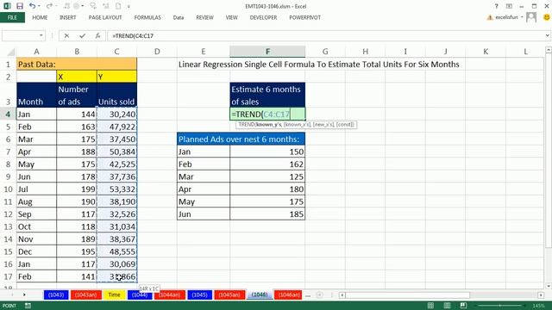Image resolution: width=552 pixels, height=310 pixels.
Task: Click number of ads cell 199
Action: [77, 189]
